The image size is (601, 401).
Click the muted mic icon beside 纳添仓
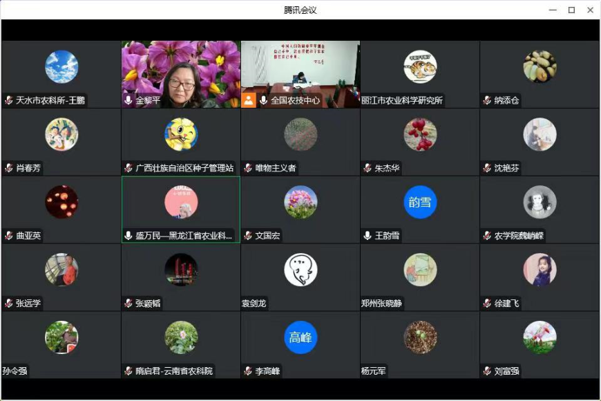tap(488, 100)
